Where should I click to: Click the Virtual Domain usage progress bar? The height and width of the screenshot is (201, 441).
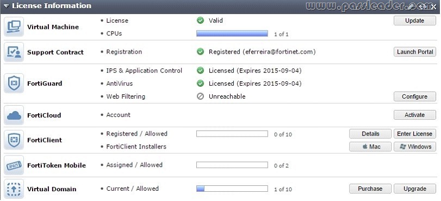[x=232, y=189]
